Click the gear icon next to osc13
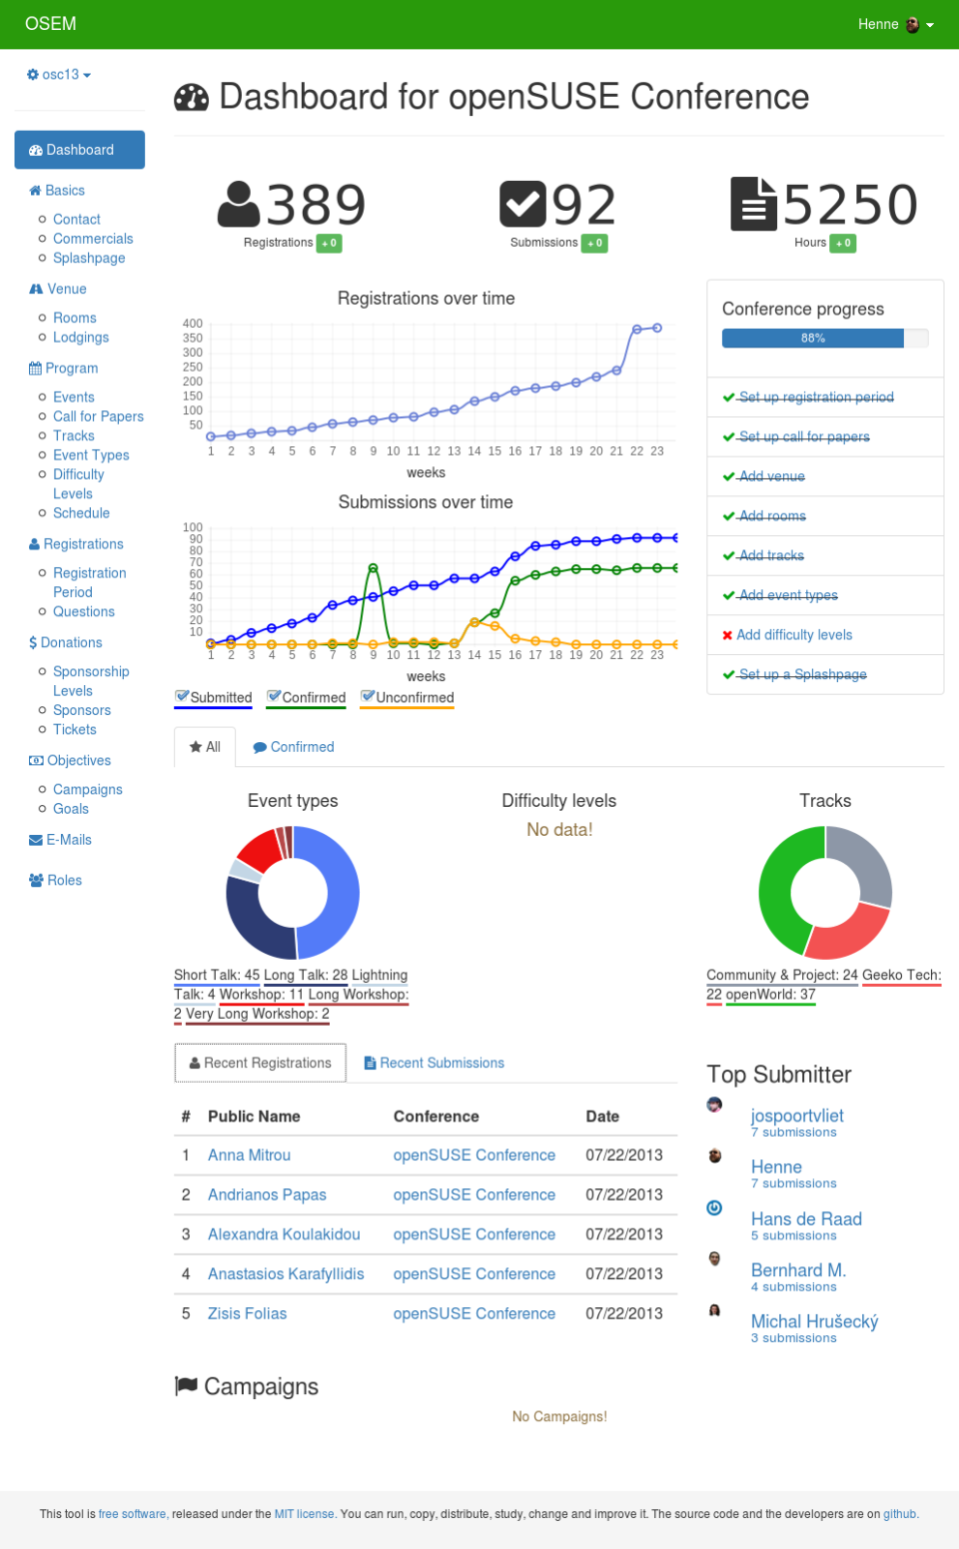The image size is (959, 1549). coord(33,75)
